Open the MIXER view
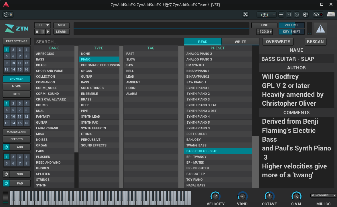This screenshot has height=207, width=337. click(17, 86)
